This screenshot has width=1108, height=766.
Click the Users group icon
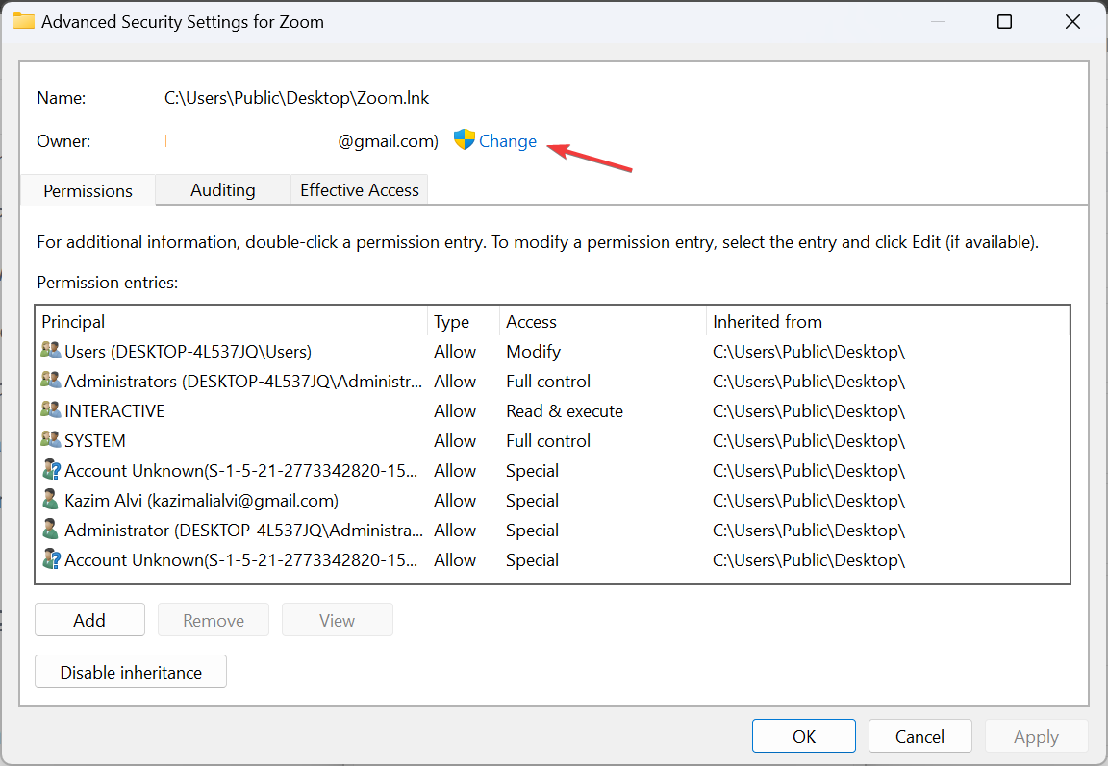click(x=51, y=350)
